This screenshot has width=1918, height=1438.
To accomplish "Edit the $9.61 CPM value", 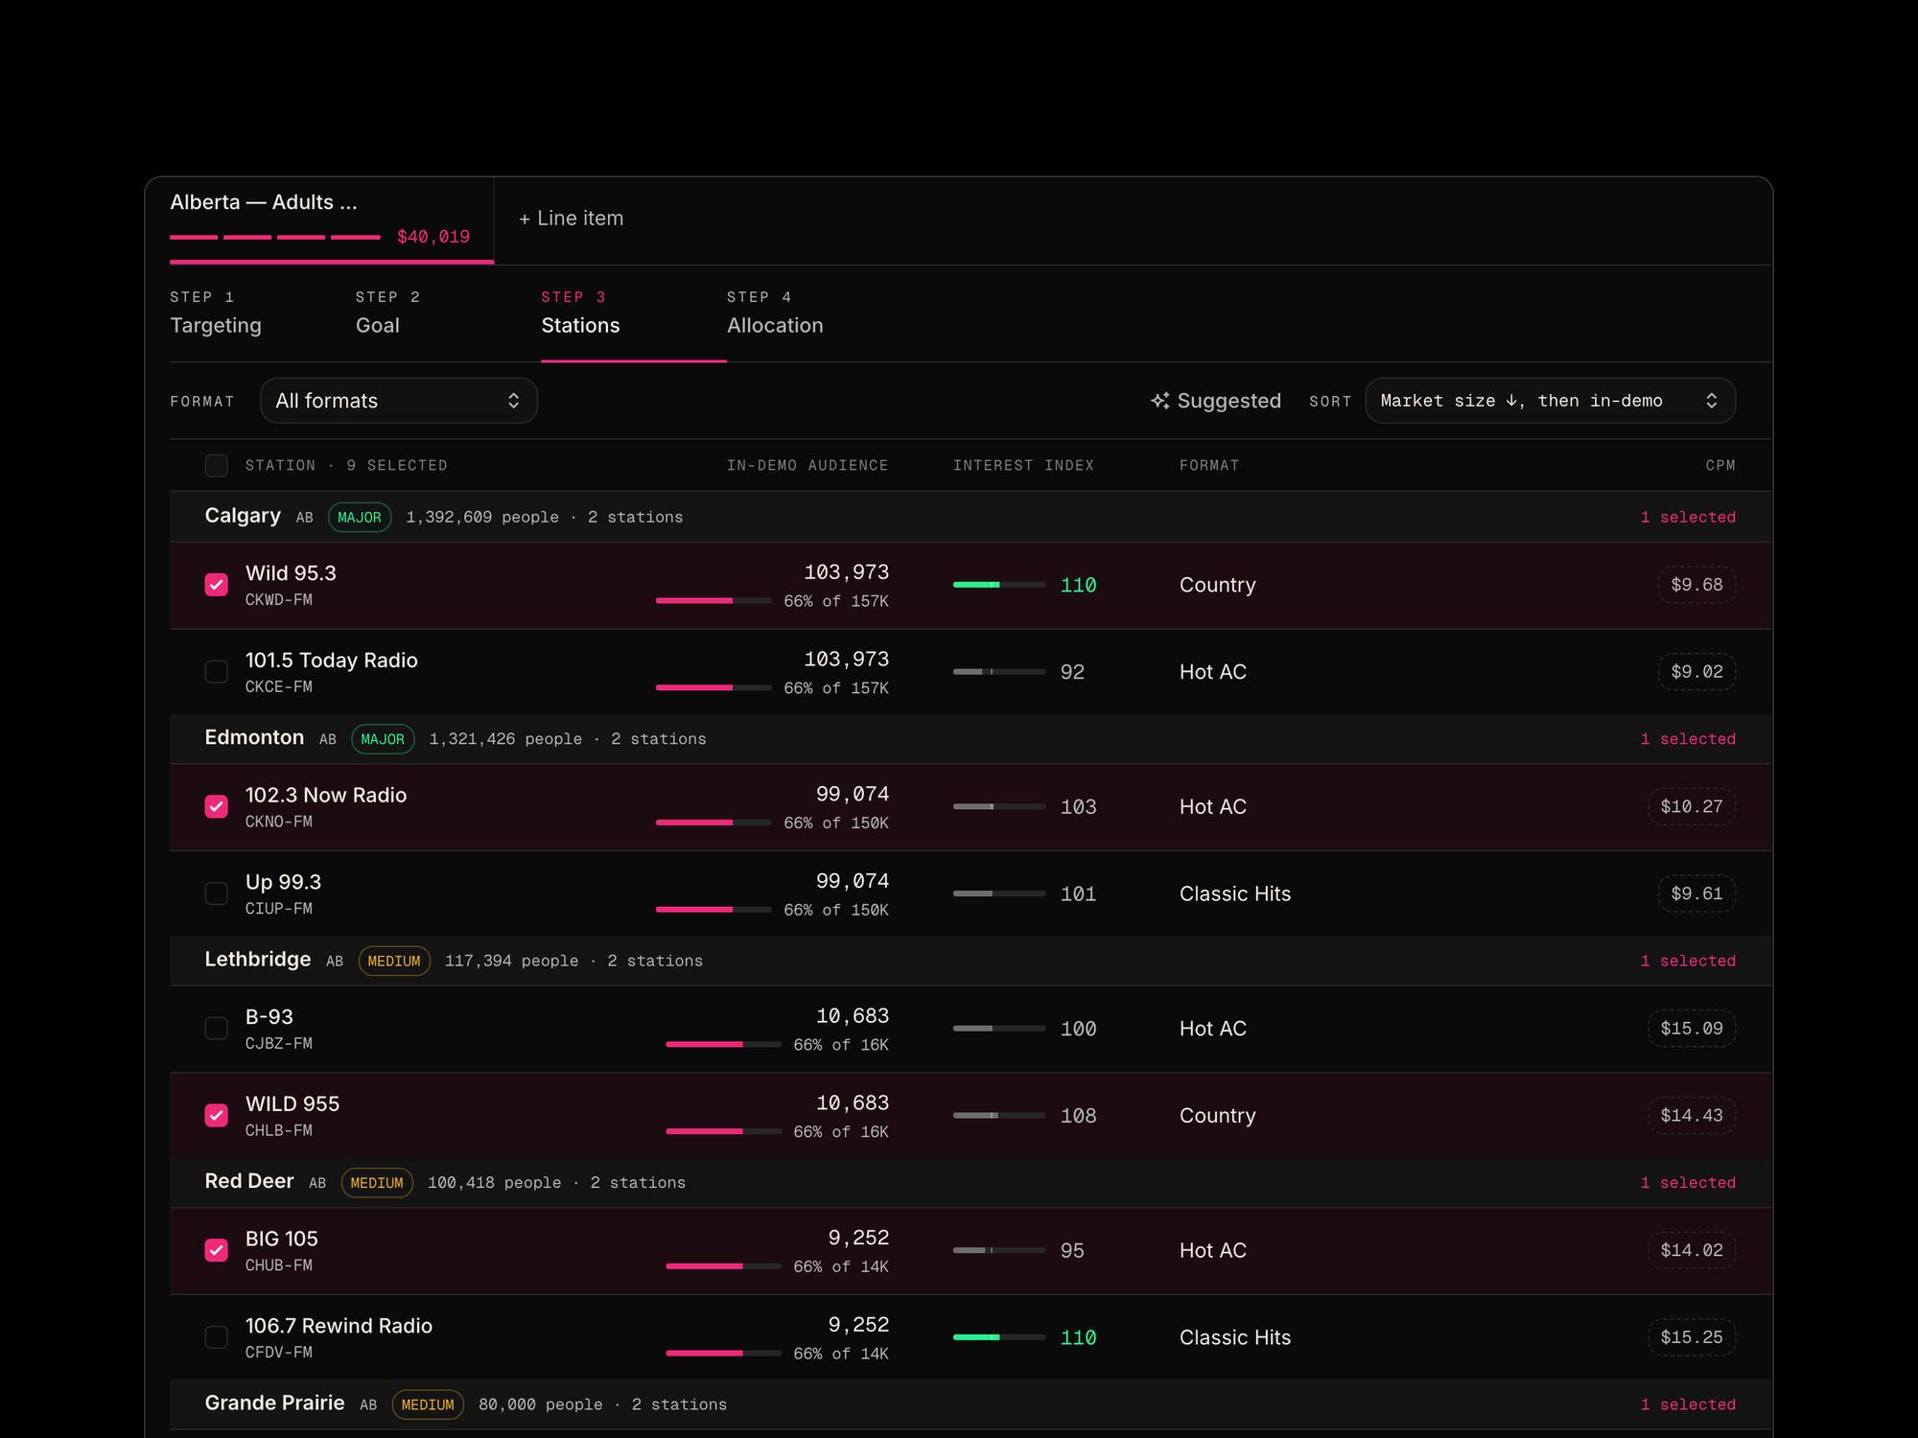I will point(1696,893).
